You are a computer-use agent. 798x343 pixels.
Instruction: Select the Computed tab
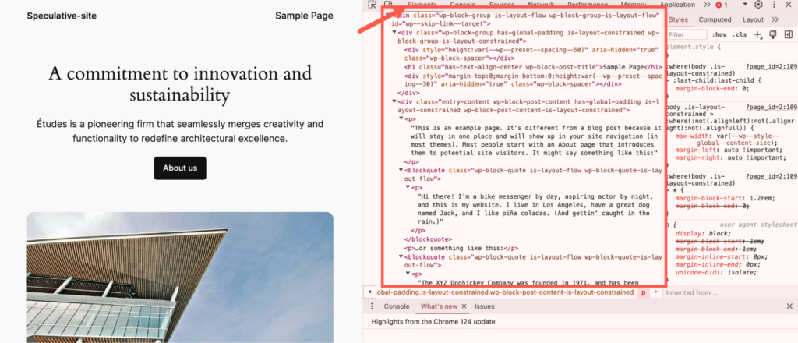(x=715, y=19)
